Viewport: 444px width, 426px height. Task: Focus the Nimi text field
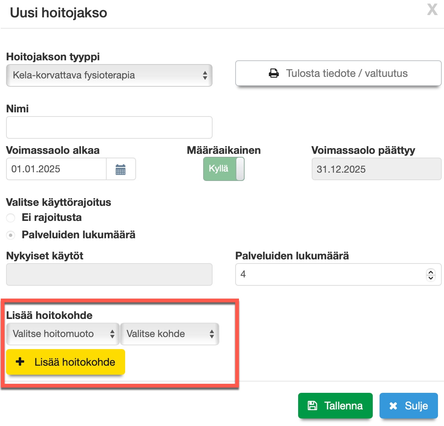(x=109, y=127)
